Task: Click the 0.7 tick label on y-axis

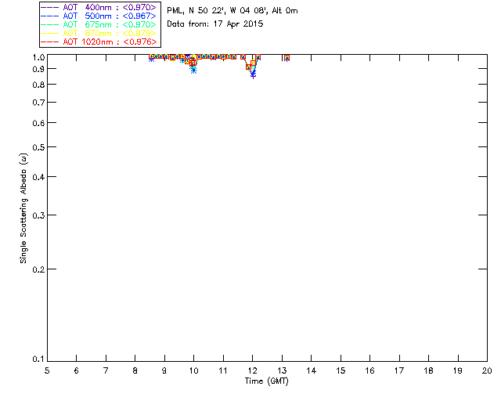Action: [38, 103]
